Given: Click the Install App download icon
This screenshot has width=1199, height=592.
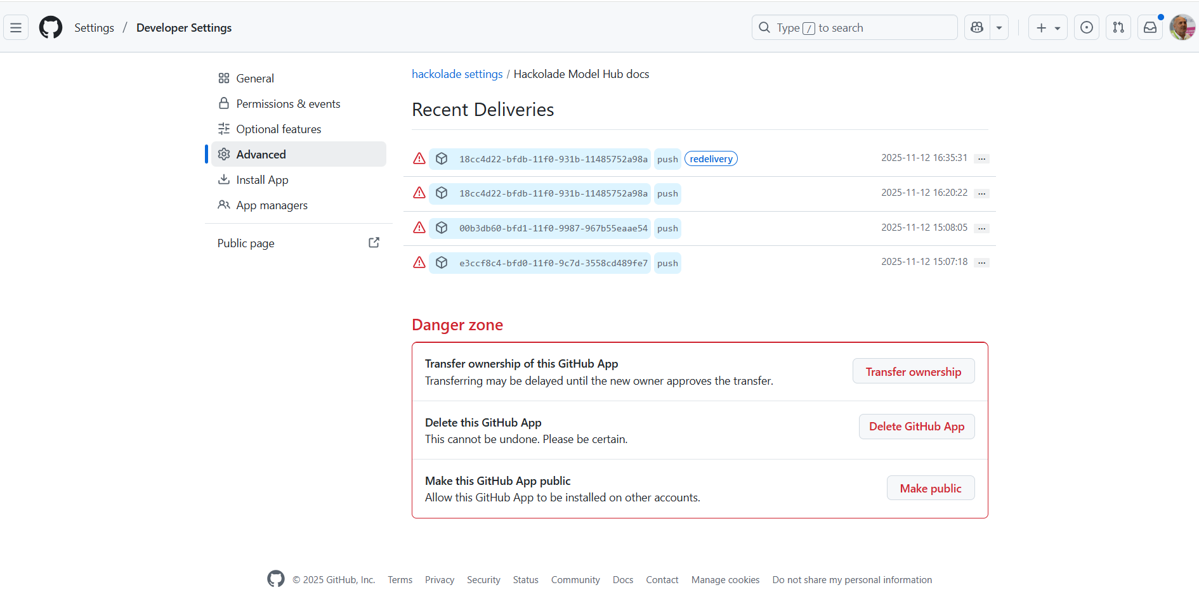Looking at the screenshot, I should coord(224,179).
